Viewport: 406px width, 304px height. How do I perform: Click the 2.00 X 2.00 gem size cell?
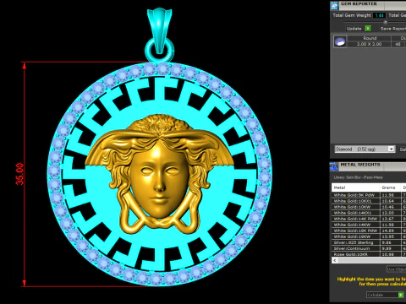click(369, 44)
